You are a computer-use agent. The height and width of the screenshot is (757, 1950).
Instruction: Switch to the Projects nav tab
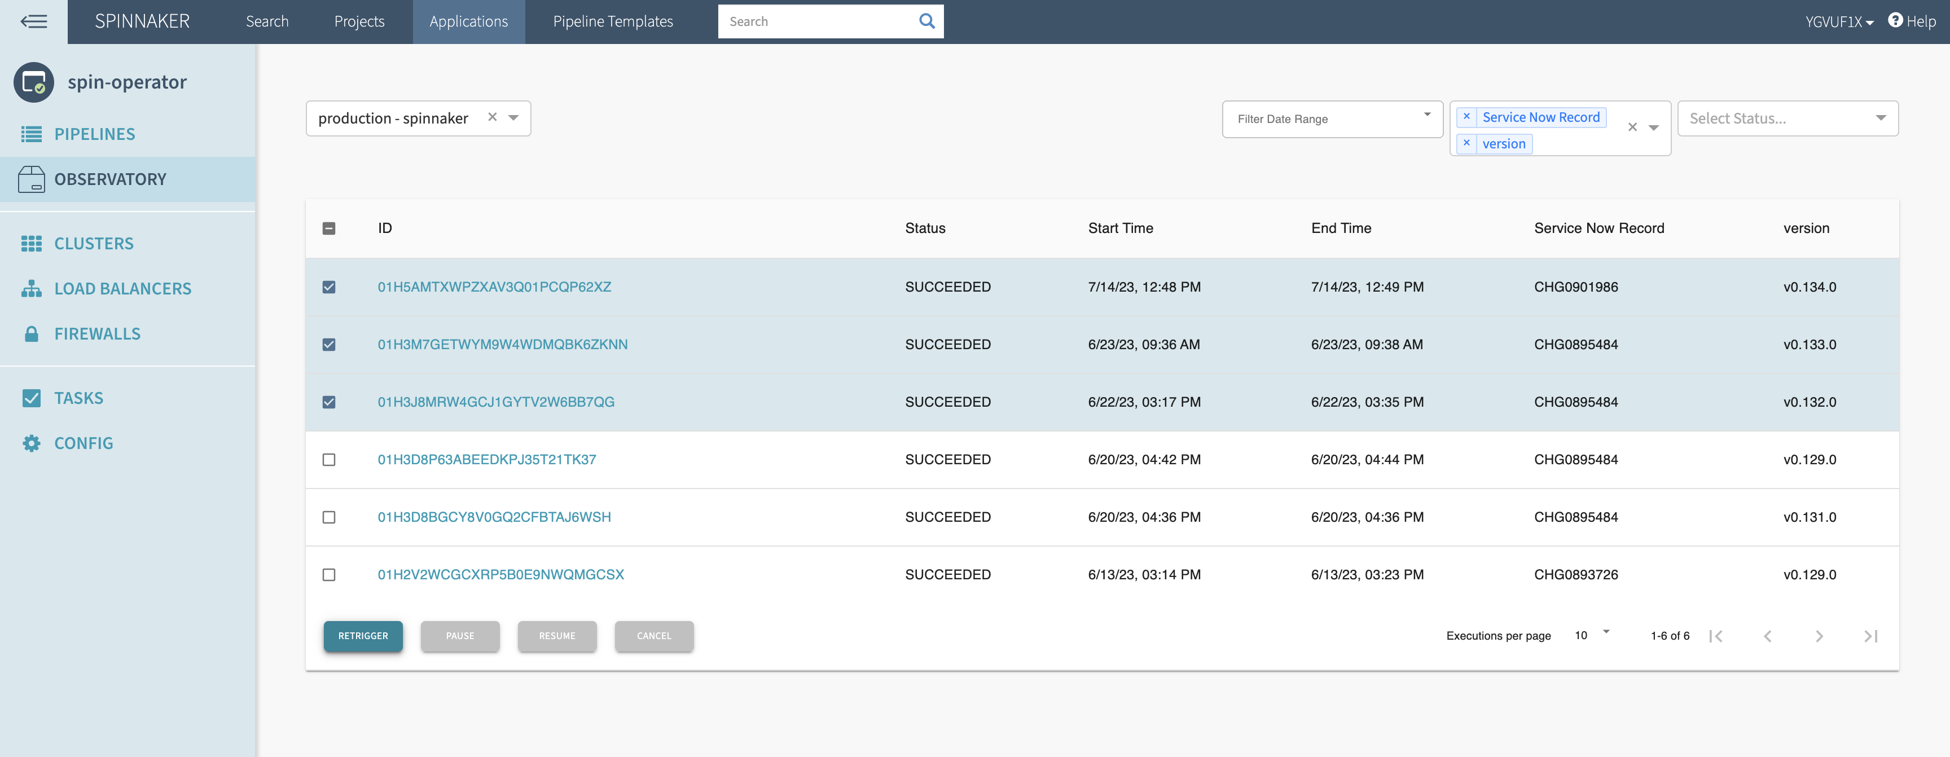click(359, 21)
